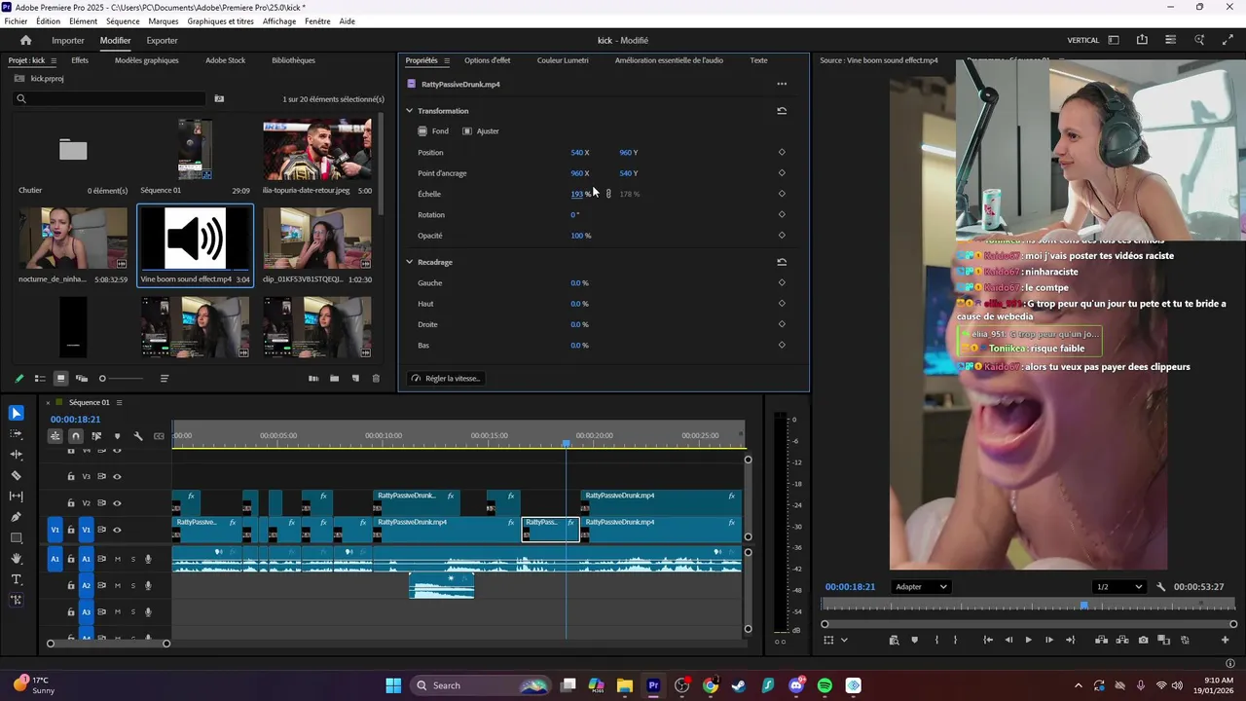Select the Rectangle tool
The width and height of the screenshot is (1246, 701).
(x=17, y=537)
